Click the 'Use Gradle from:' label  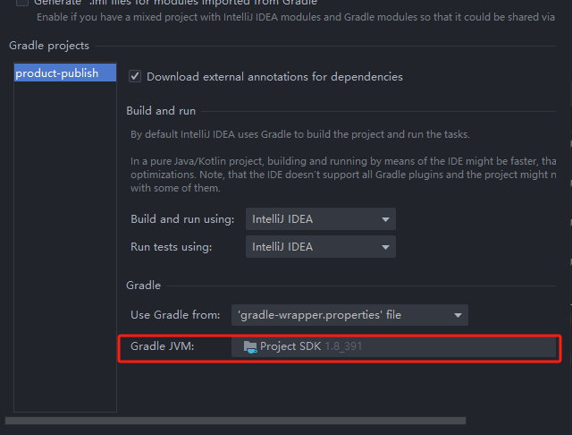[x=175, y=315]
